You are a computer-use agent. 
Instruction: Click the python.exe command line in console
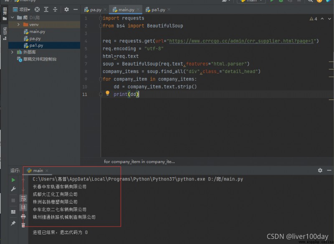point(138,179)
